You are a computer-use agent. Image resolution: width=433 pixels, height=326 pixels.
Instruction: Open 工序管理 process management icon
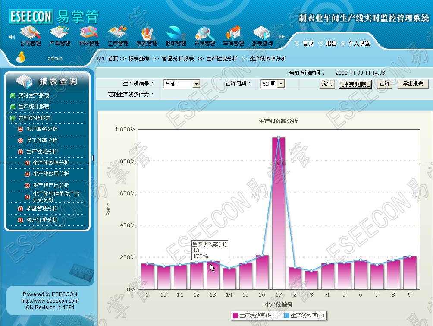(x=118, y=34)
